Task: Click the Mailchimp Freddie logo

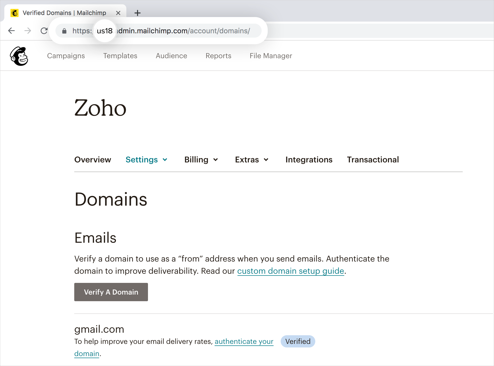Action: pos(19,56)
